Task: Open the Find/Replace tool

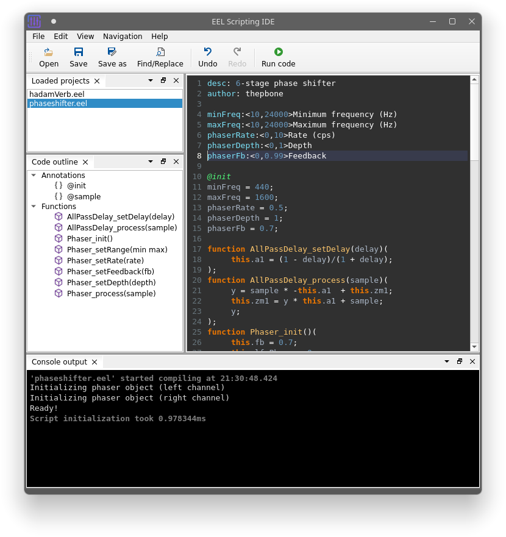Action: [x=160, y=52]
